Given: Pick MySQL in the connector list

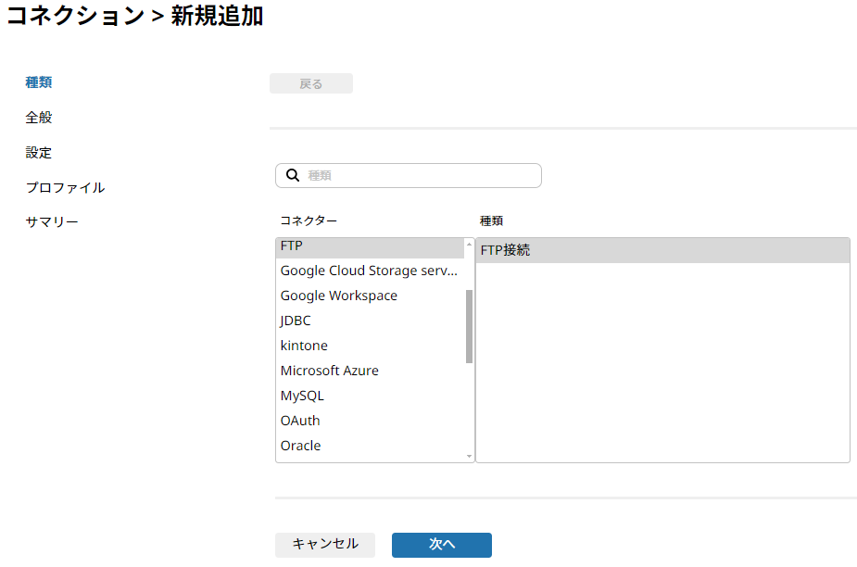Looking at the screenshot, I should [370, 396].
